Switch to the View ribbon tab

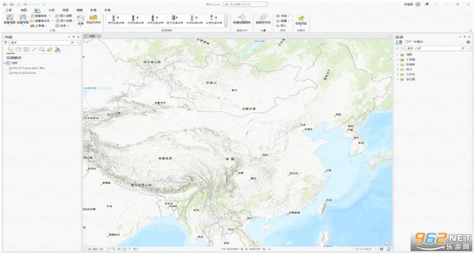65,10
